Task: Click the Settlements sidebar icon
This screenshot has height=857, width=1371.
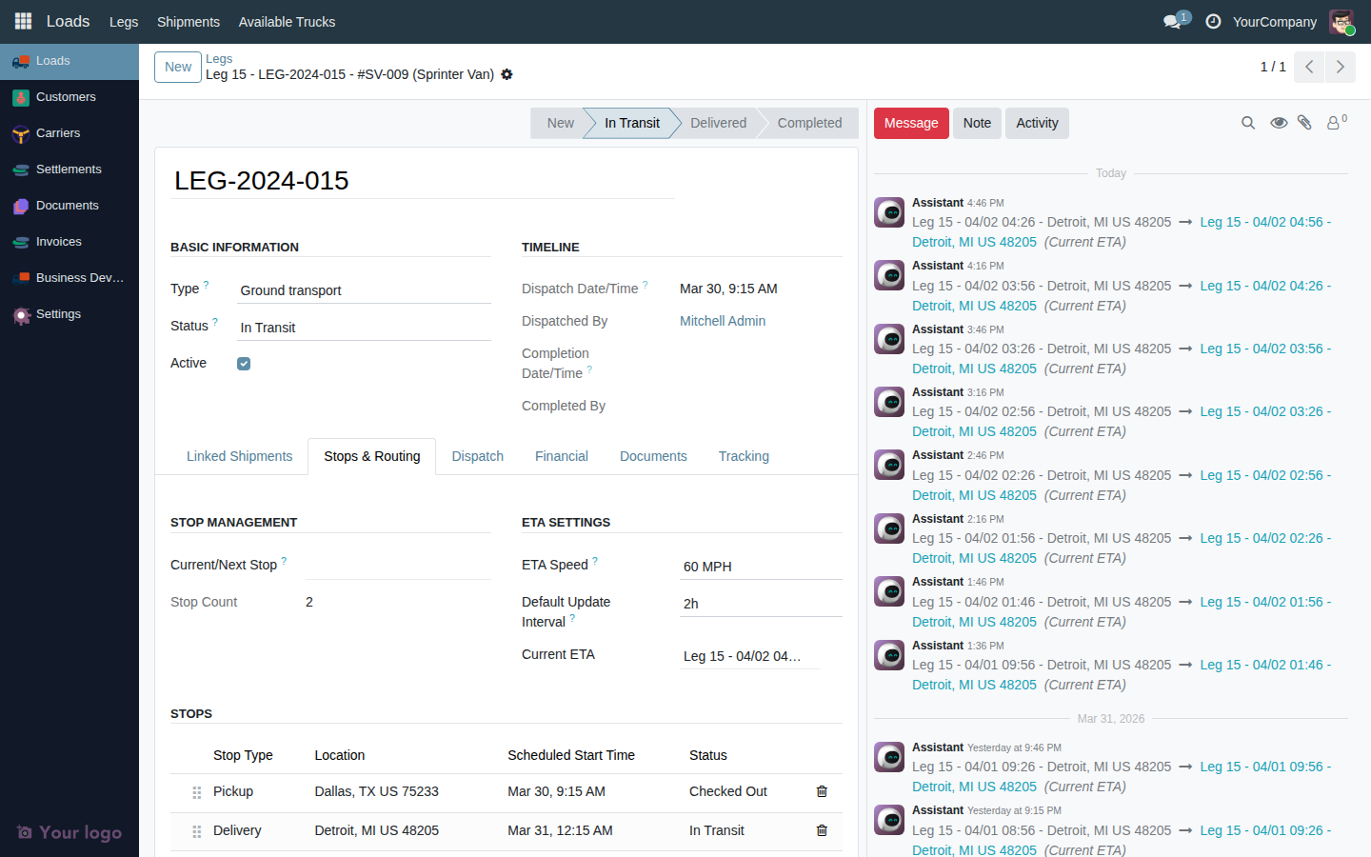Action: pos(21,169)
